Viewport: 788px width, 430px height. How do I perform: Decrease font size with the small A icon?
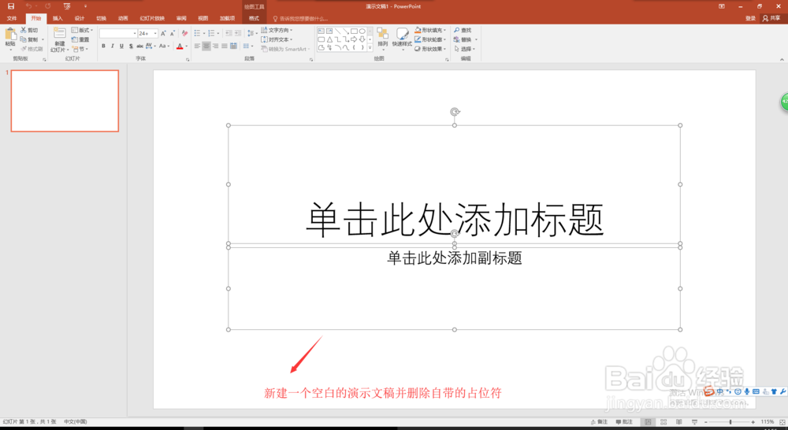click(173, 33)
